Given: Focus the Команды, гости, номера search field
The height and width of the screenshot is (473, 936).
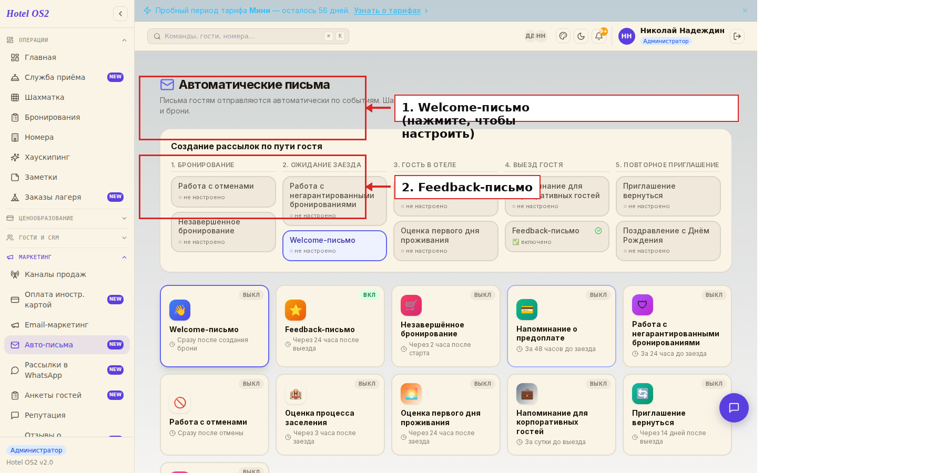Looking at the screenshot, I should pyautogui.click(x=248, y=36).
